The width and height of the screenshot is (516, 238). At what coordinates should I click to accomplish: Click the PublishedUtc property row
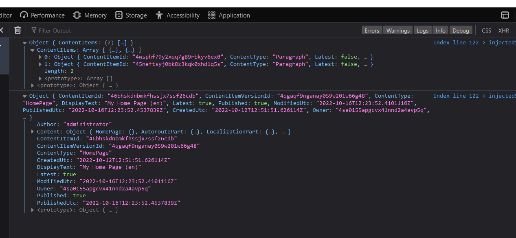[109, 203]
